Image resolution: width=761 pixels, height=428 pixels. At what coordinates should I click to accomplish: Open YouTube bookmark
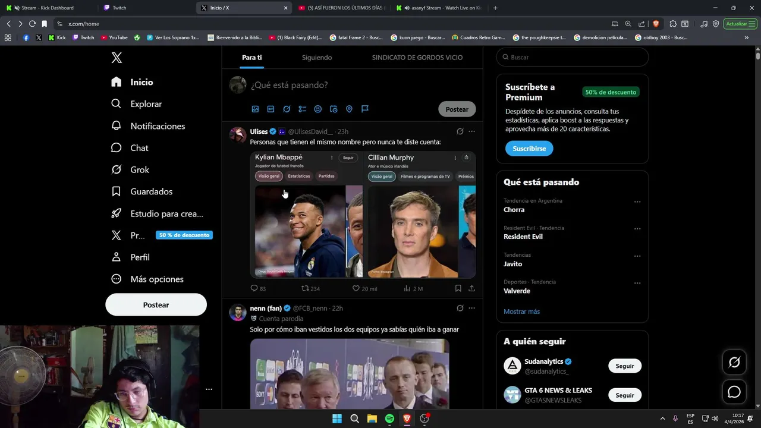(x=114, y=37)
